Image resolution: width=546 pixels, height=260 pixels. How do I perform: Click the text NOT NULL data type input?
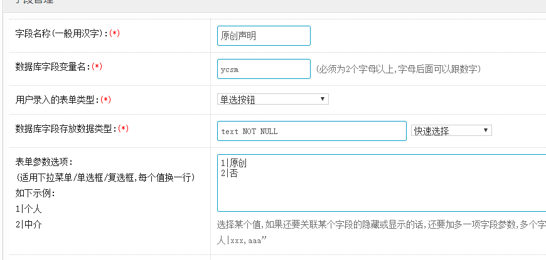click(311, 131)
